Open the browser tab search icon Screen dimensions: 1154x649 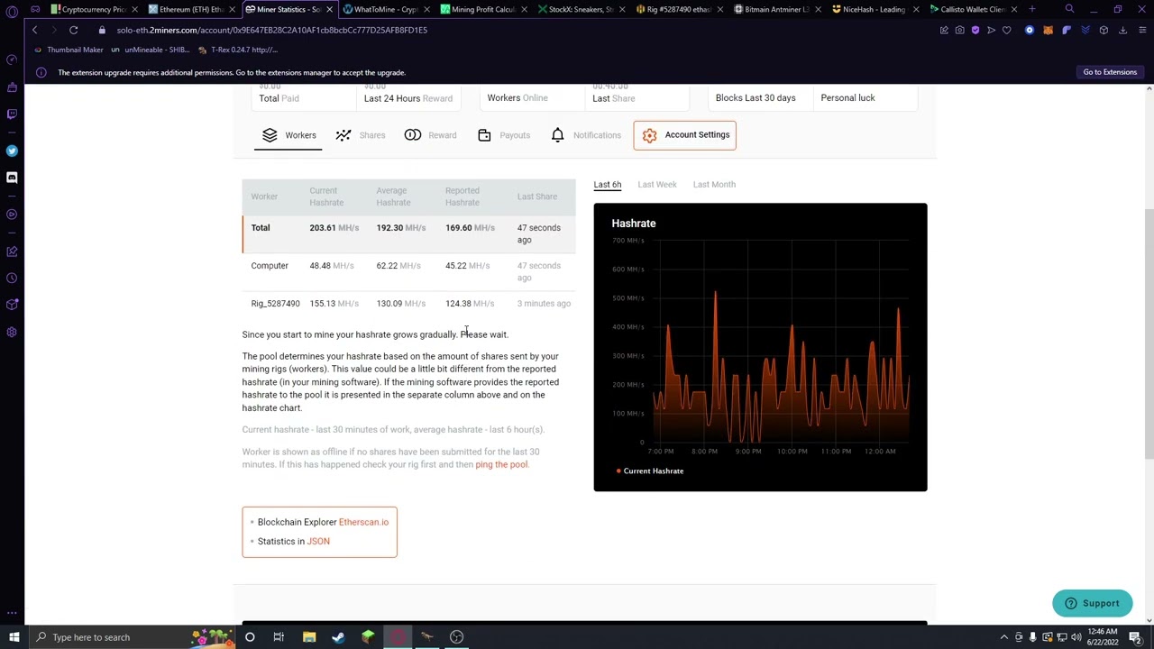pos(1069,9)
